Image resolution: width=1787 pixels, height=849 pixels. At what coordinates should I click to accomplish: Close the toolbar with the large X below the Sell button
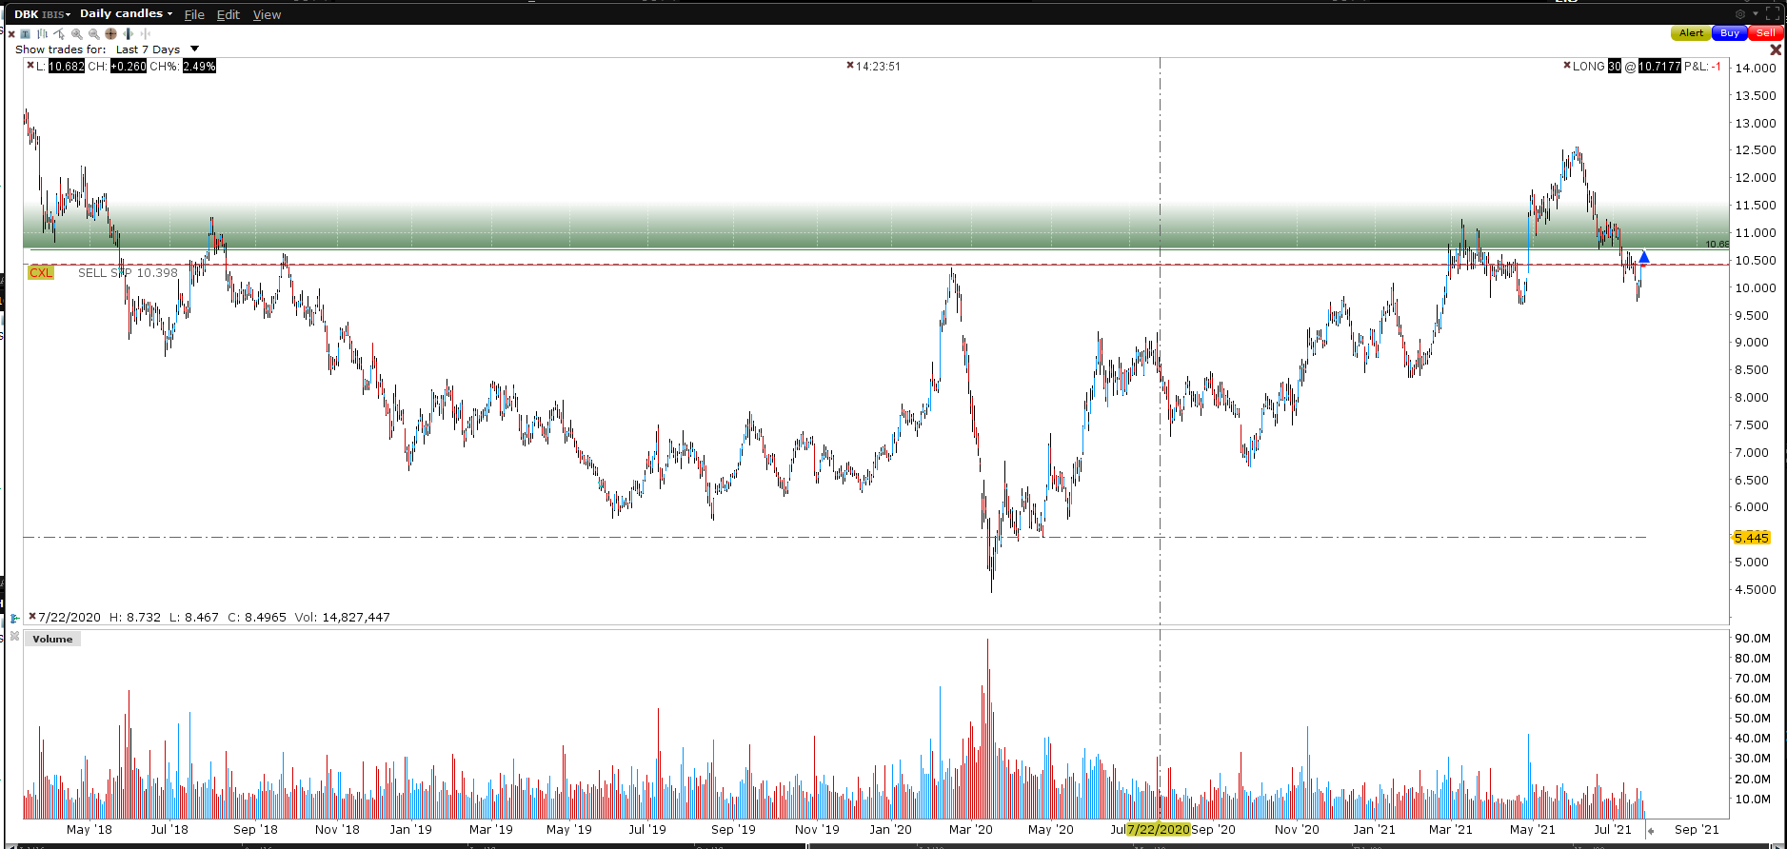1776,49
